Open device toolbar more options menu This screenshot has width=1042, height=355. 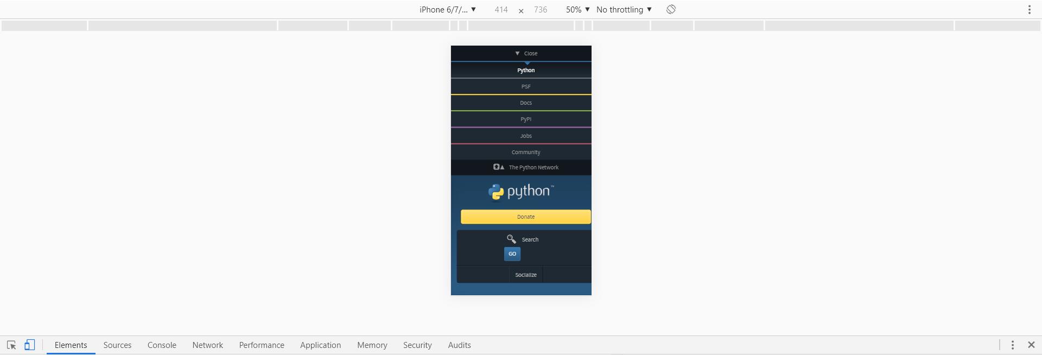pos(1030,9)
